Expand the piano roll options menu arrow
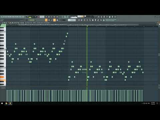This screenshot has width=160, height=120. point(1,23)
